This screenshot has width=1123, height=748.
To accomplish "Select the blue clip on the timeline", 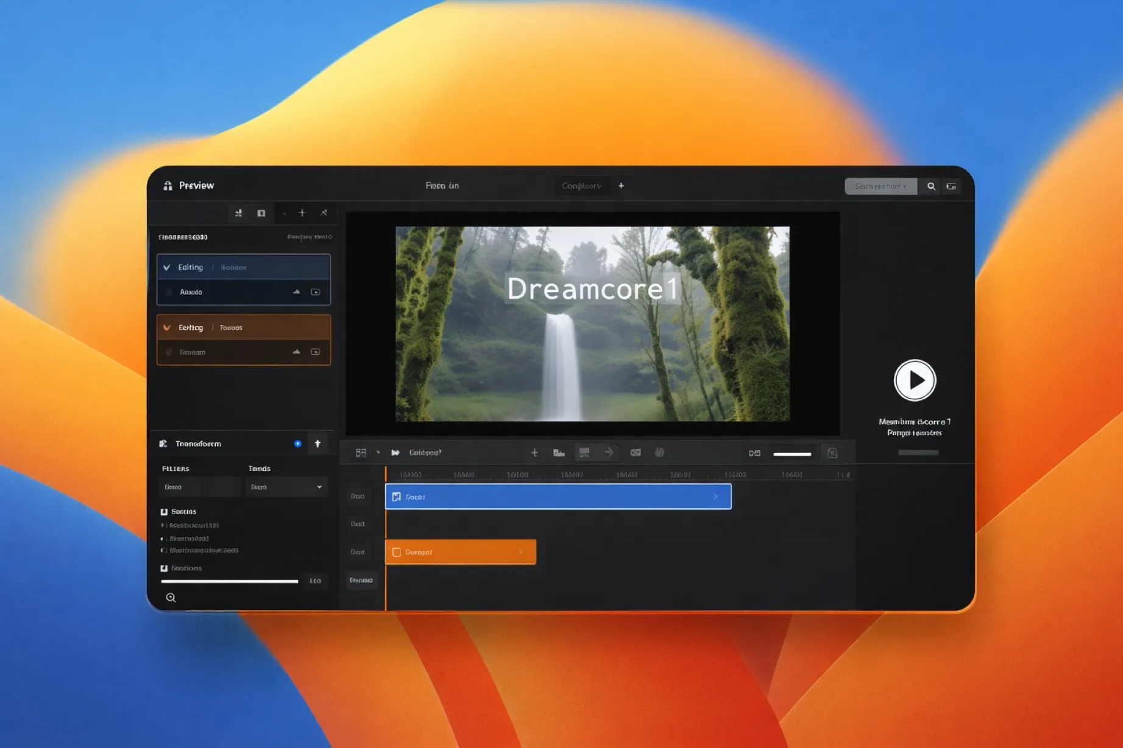I will tap(558, 497).
